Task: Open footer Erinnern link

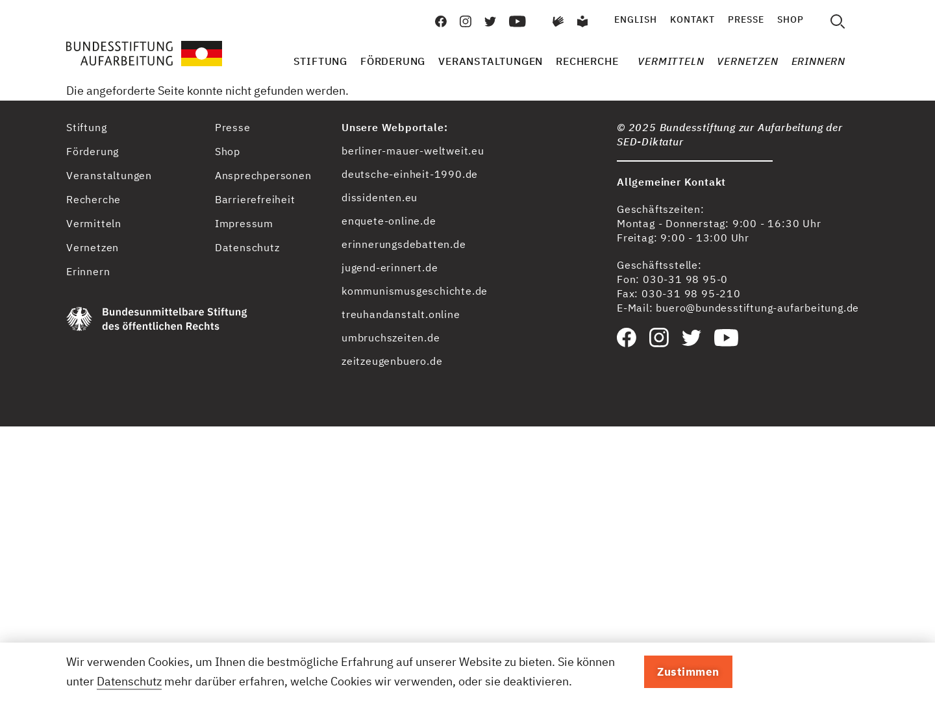Action: [x=88, y=271]
